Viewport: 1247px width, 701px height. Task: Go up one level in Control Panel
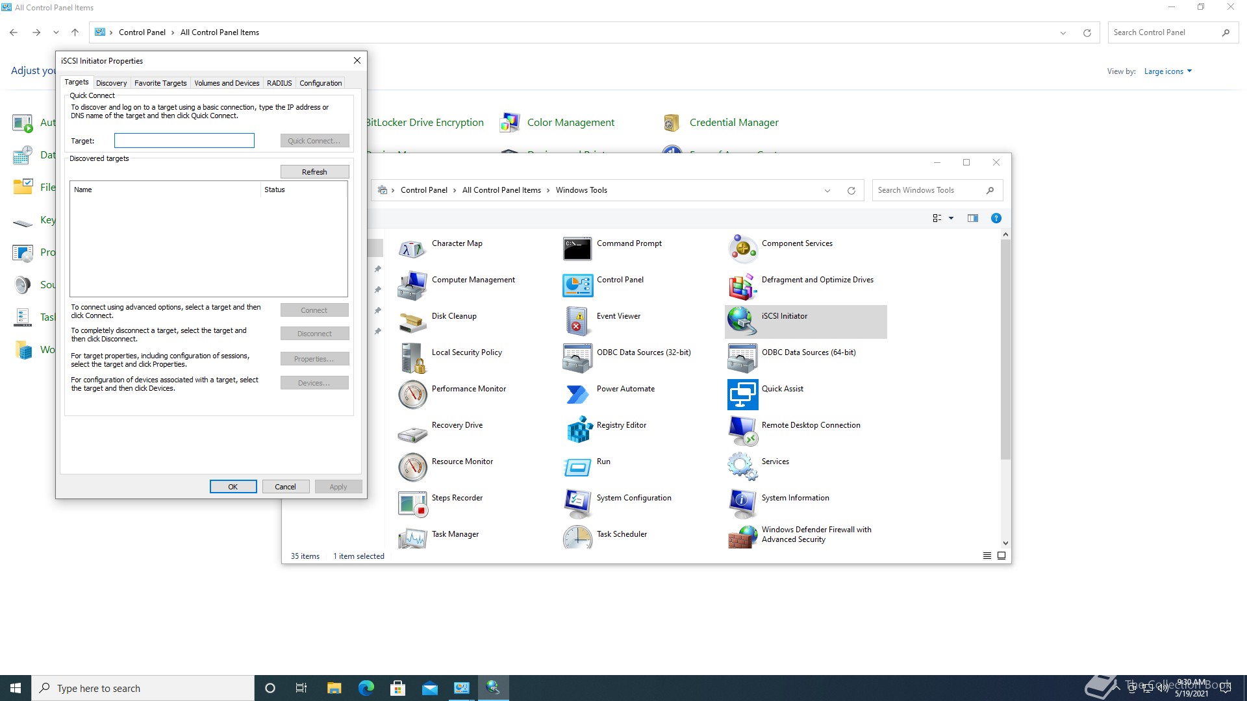coord(75,32)
